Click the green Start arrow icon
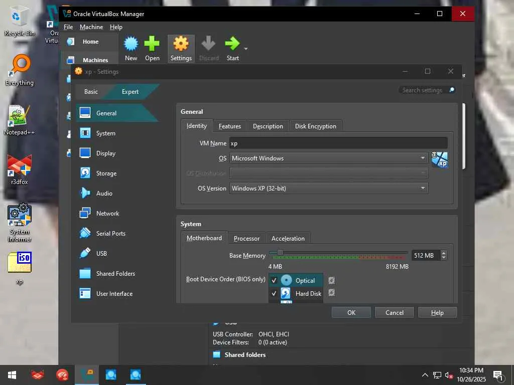Screen dimensions: 514x385 pos(232,44)
